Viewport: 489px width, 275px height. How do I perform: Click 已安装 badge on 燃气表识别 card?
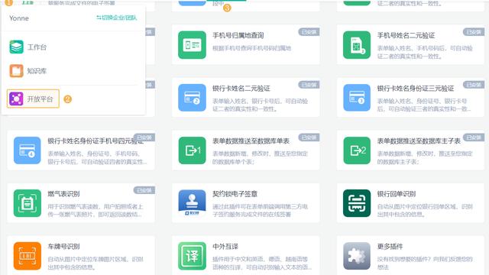[144, 190]
